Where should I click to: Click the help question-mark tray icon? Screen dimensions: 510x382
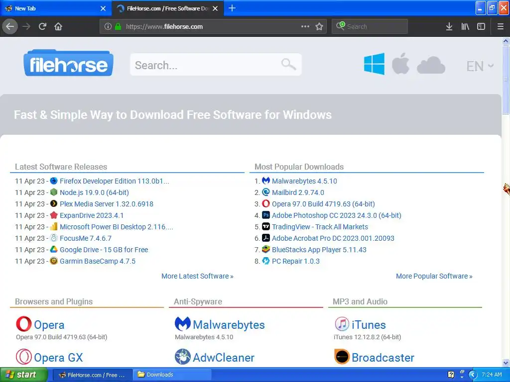coord(451,375)
